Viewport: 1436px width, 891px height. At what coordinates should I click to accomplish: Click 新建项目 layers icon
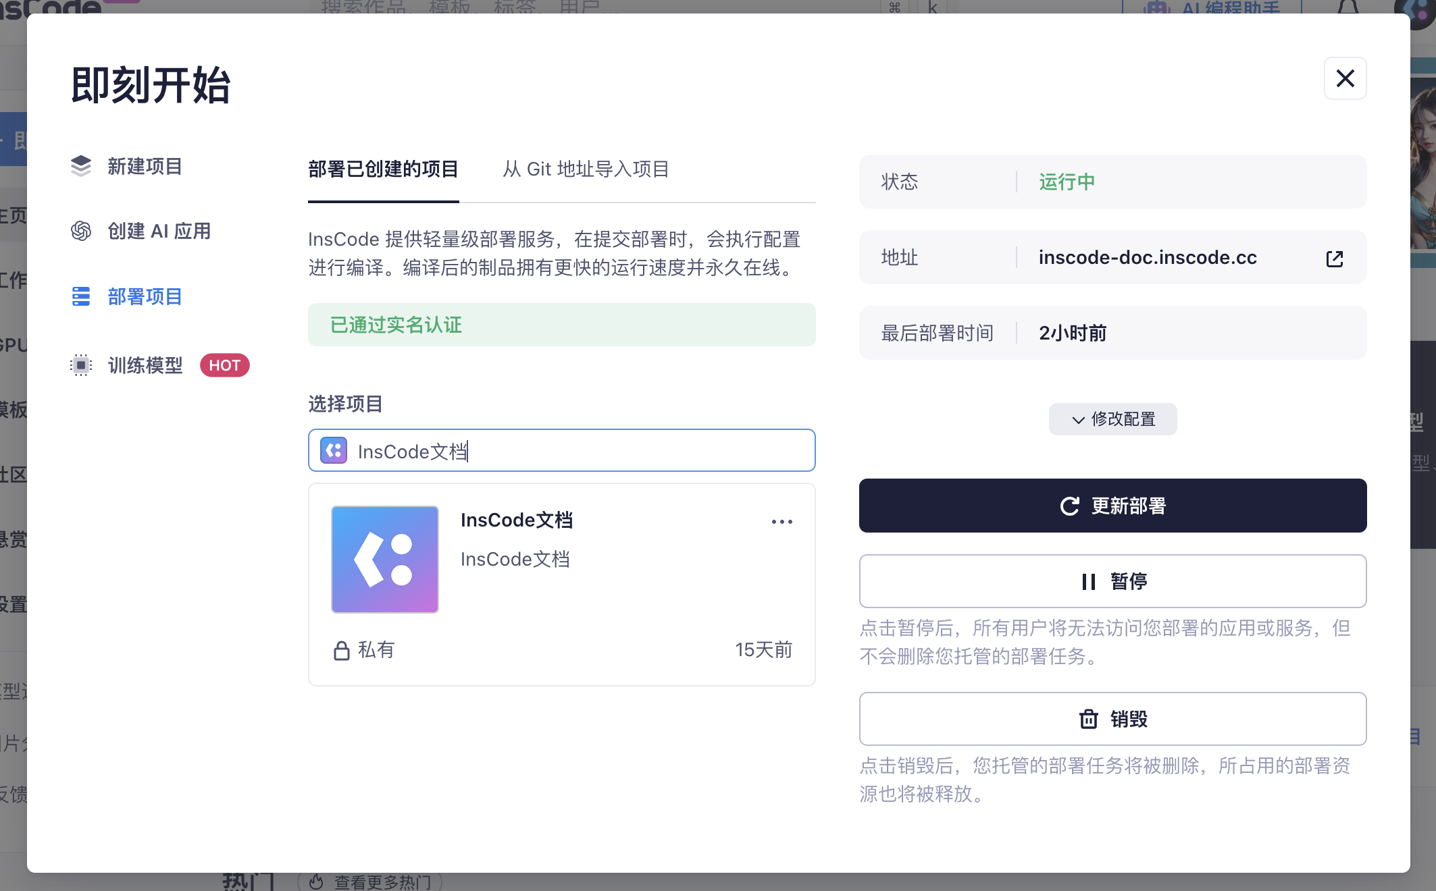pos(81,166)
